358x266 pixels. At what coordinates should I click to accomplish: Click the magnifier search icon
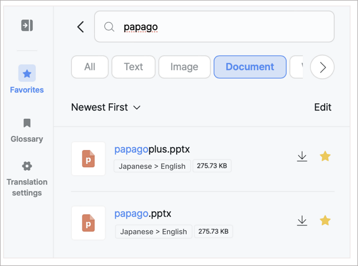pyautogui.click(x=109, y=27)
